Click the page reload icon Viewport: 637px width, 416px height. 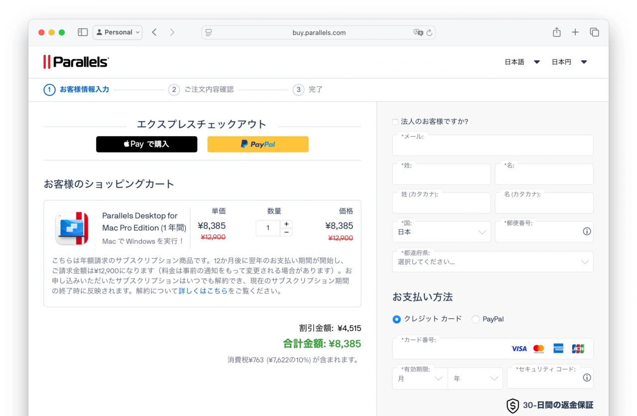click(x=429, y=33)
